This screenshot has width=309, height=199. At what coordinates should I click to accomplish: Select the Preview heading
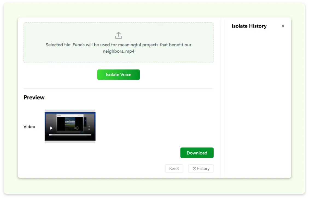pyautogui.click(x=34, y=97)
